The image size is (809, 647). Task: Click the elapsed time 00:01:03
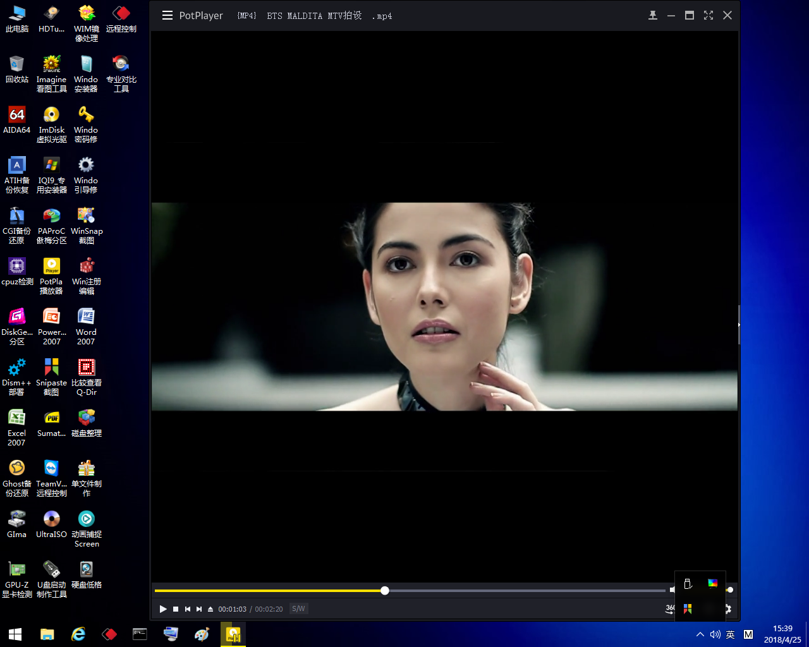pos(232,609)
